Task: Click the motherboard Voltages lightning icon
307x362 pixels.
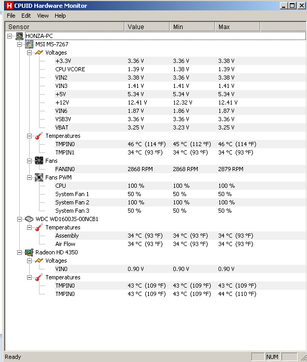Action: point(39,53)
